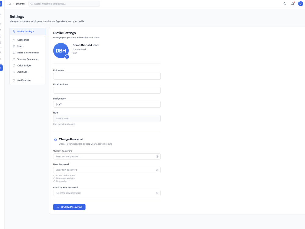The width and height of the screenshot is (305, 229).
Task: Click the Settings breadcrumb label
Action: tap(20, 4)
